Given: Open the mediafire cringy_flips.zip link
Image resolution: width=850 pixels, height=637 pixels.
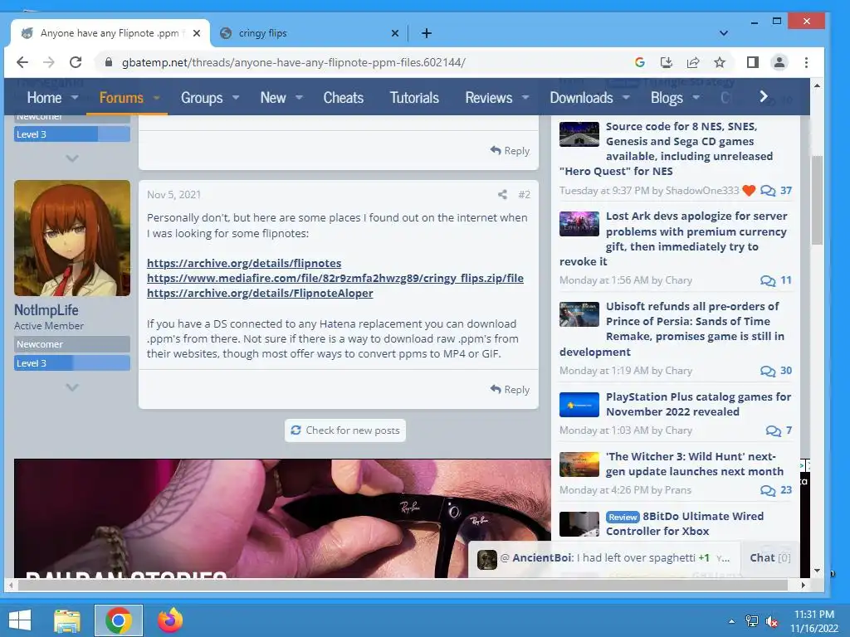Looking at the screenshot, I should (x=335, y=278).
